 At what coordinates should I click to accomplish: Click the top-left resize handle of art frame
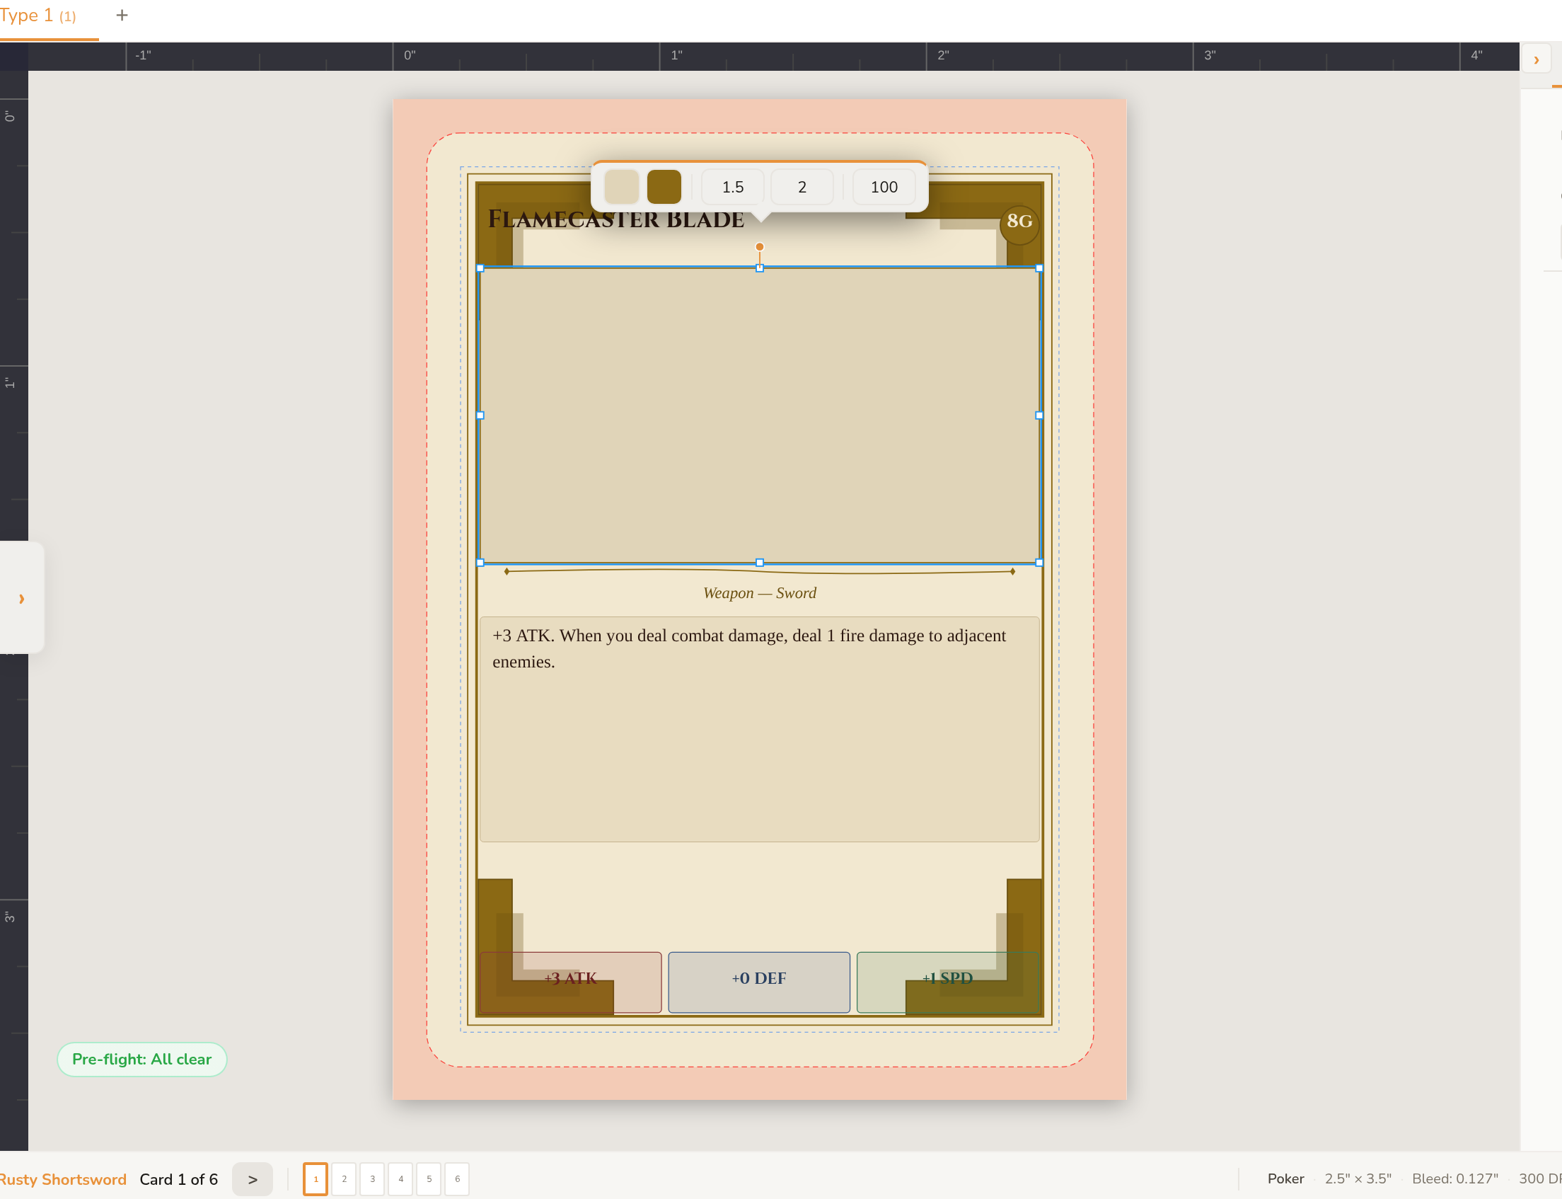point(480,268)
